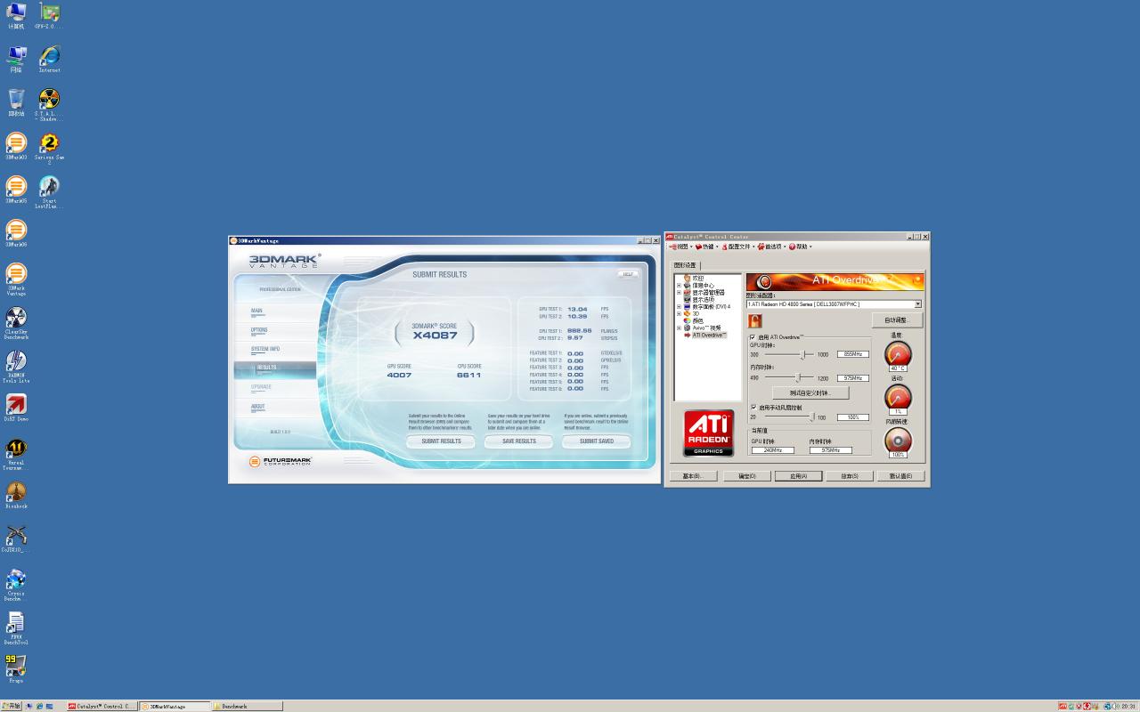The image size is (1140, 712).
Task: Click the Start button on the taskbar
Action: [12, 706]
